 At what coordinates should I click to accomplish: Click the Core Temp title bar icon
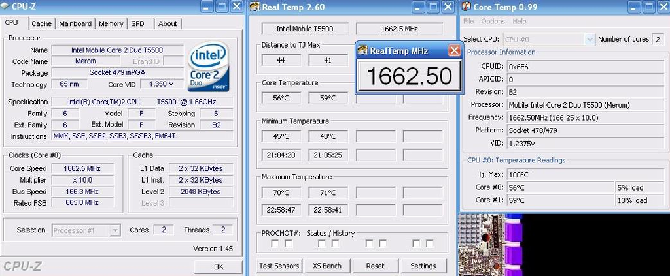[466, 7]
